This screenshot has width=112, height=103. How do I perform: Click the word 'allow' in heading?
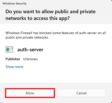point(48,11)
